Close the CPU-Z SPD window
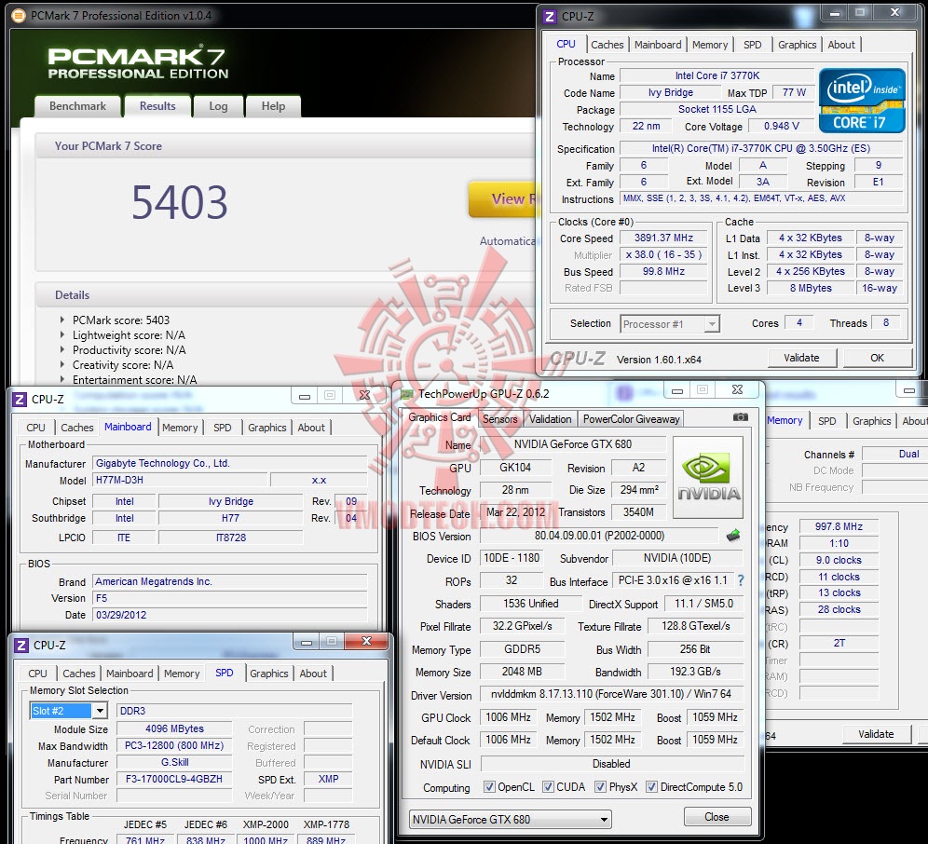928x844 pixels. coord(366,641)
